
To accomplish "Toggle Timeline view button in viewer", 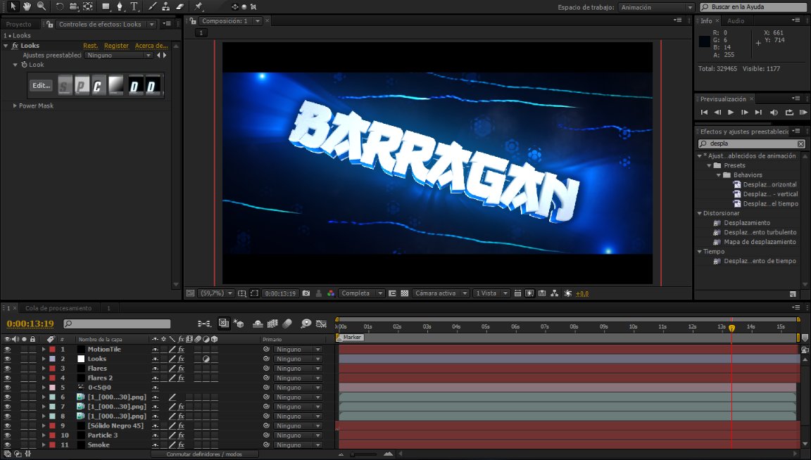I will point(542,293).
